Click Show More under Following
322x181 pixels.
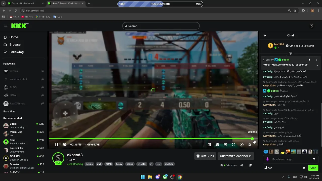(9, 111)
